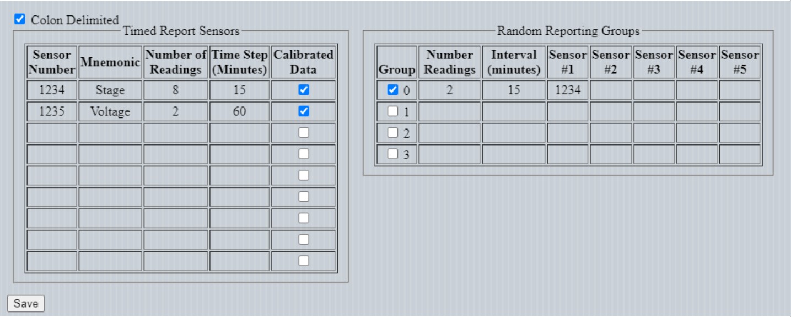The height and width of the screenshot is (317, 791).
Task: Disable Random Reporting Group 0
Action: [391, 90]
